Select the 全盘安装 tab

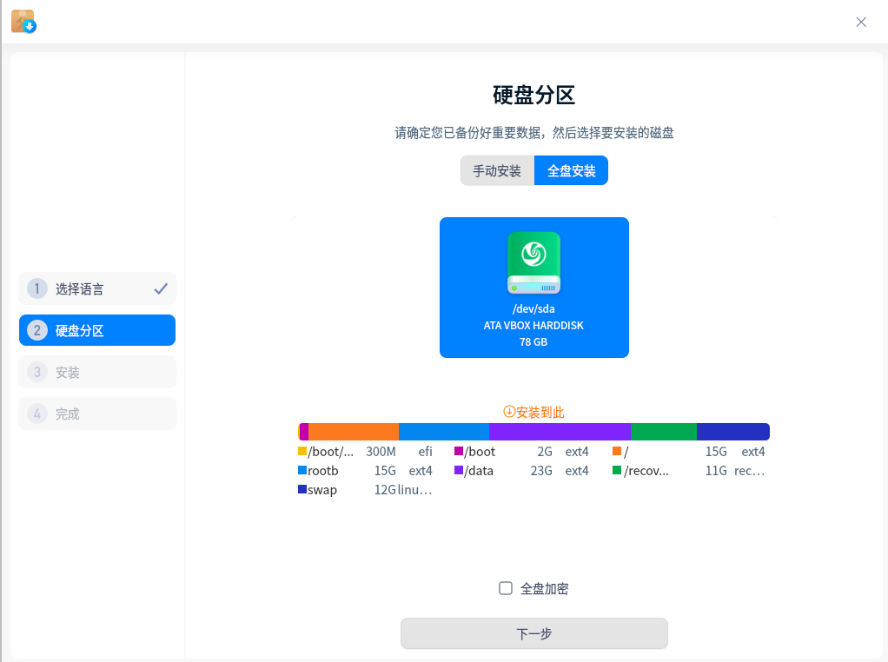[x=571, y=170]
